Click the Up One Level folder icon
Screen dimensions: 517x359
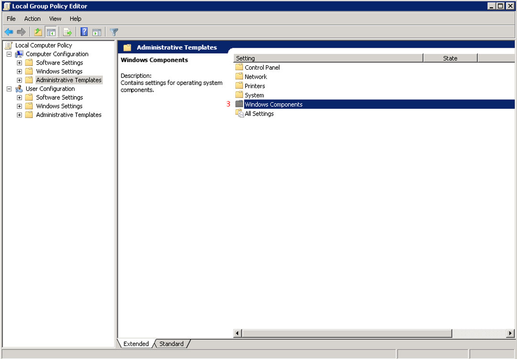coord(38,32)
